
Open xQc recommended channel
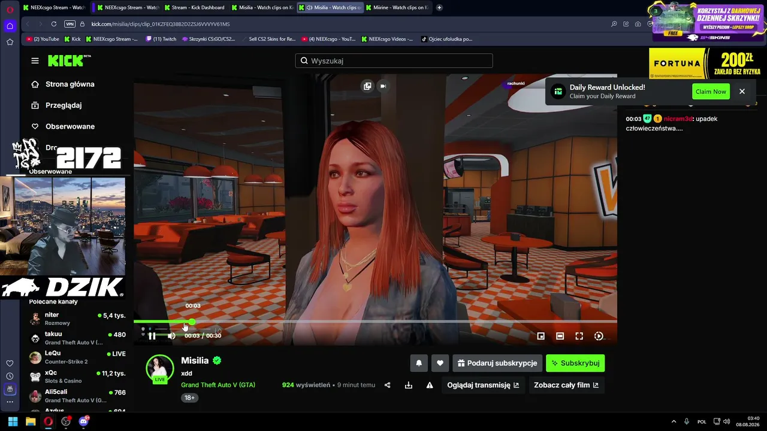coord(77,377)
